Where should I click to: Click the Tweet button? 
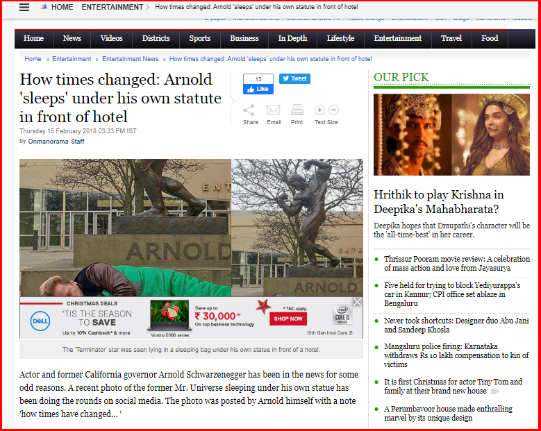294,78
